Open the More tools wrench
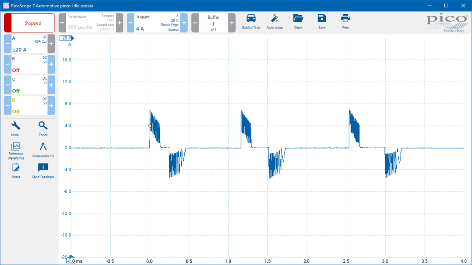 click(x=16, y=129)
